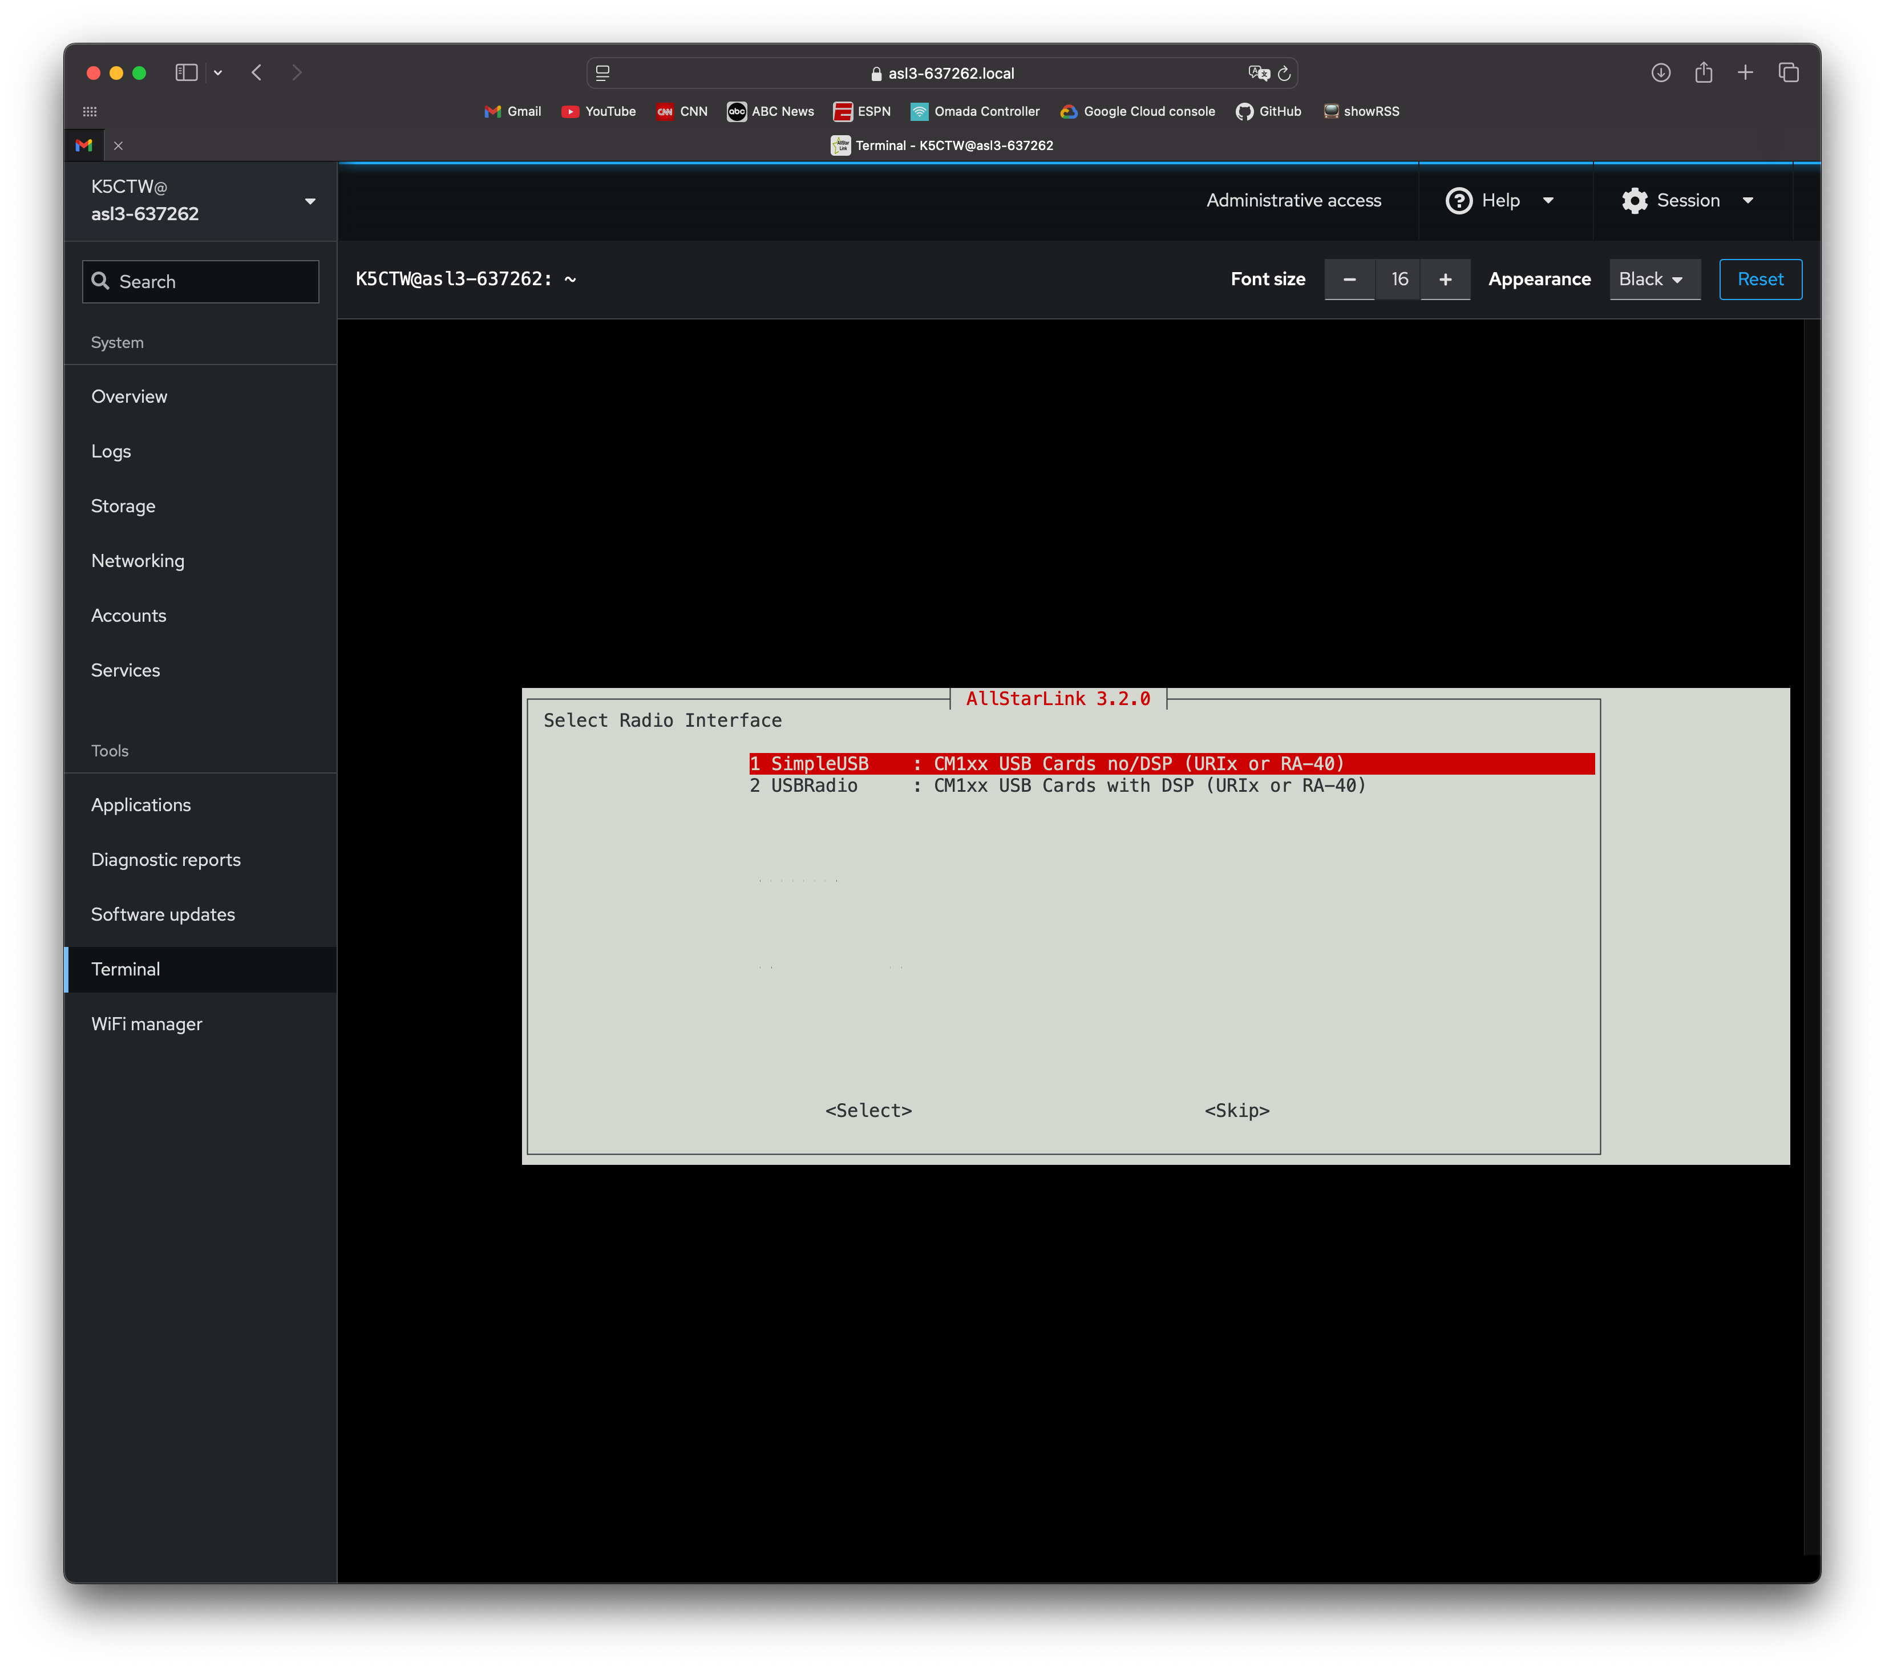Click the Safari sidebar toggle icon
This screenshot has height=1668, width=1885.
pyautogui.click(x=187, y=73)
